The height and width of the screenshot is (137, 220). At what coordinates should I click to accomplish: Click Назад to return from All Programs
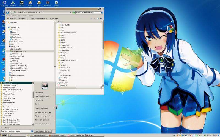(7, 128)
